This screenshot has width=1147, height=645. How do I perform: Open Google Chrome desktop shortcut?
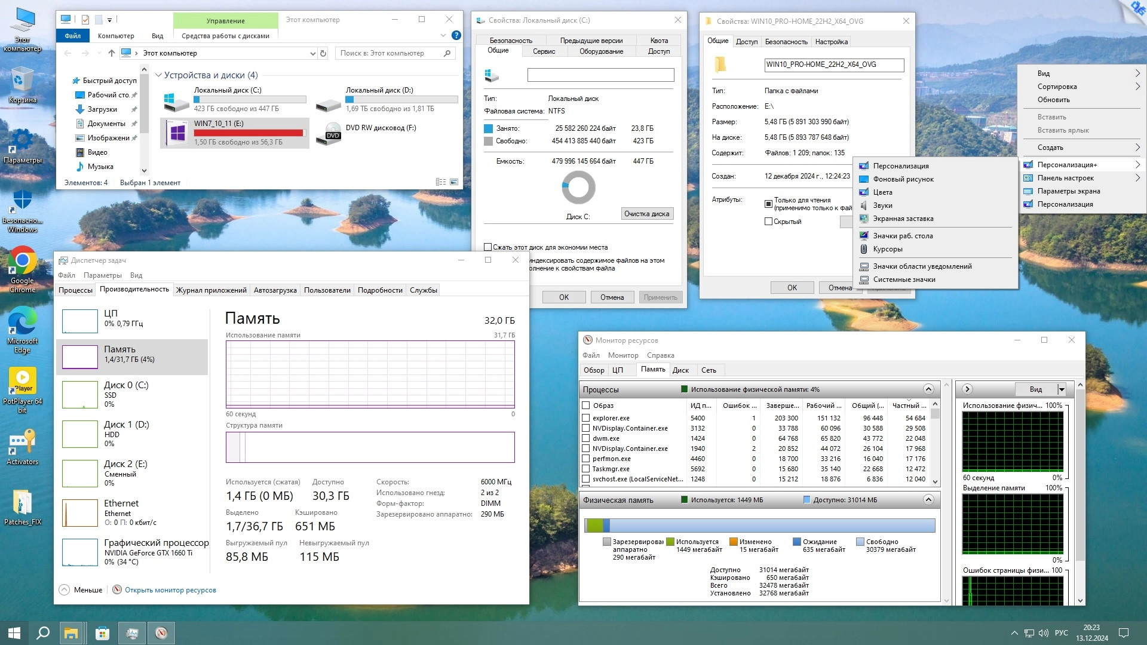[22, 262]
